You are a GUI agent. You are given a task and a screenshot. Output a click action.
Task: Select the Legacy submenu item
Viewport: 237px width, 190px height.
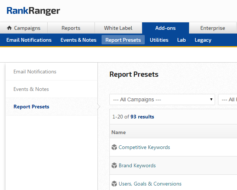click(203, 40)
